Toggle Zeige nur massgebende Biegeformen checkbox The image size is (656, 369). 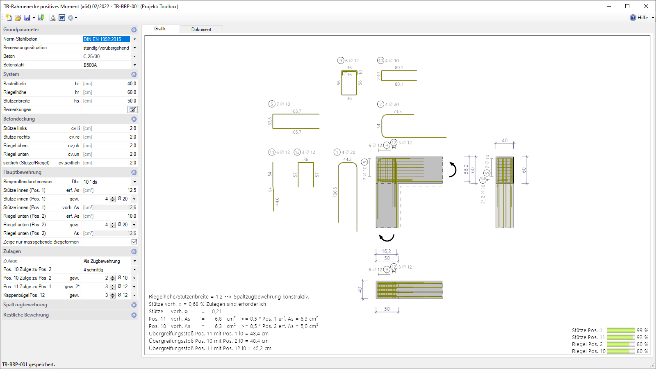coord(134,242)
